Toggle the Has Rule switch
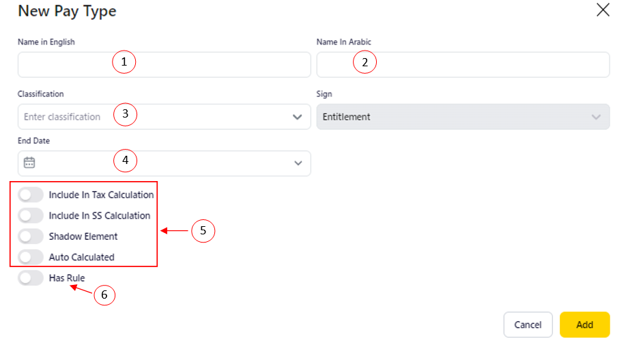 pyautogui.click(x=31, y=278)
